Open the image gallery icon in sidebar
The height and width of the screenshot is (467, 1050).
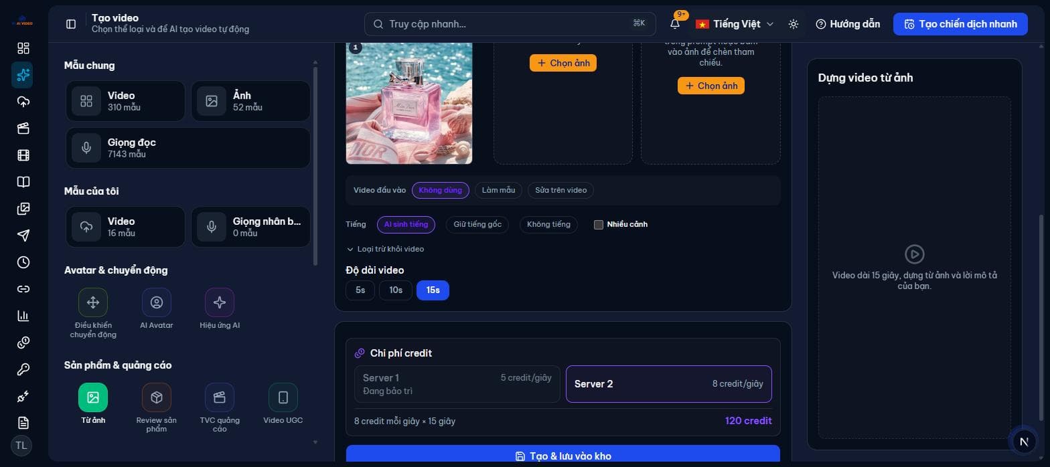(x=23, y=209)
